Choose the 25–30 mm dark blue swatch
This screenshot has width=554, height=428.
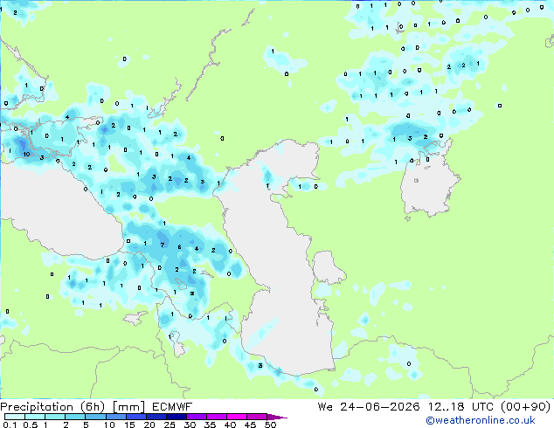click(177, 417)
